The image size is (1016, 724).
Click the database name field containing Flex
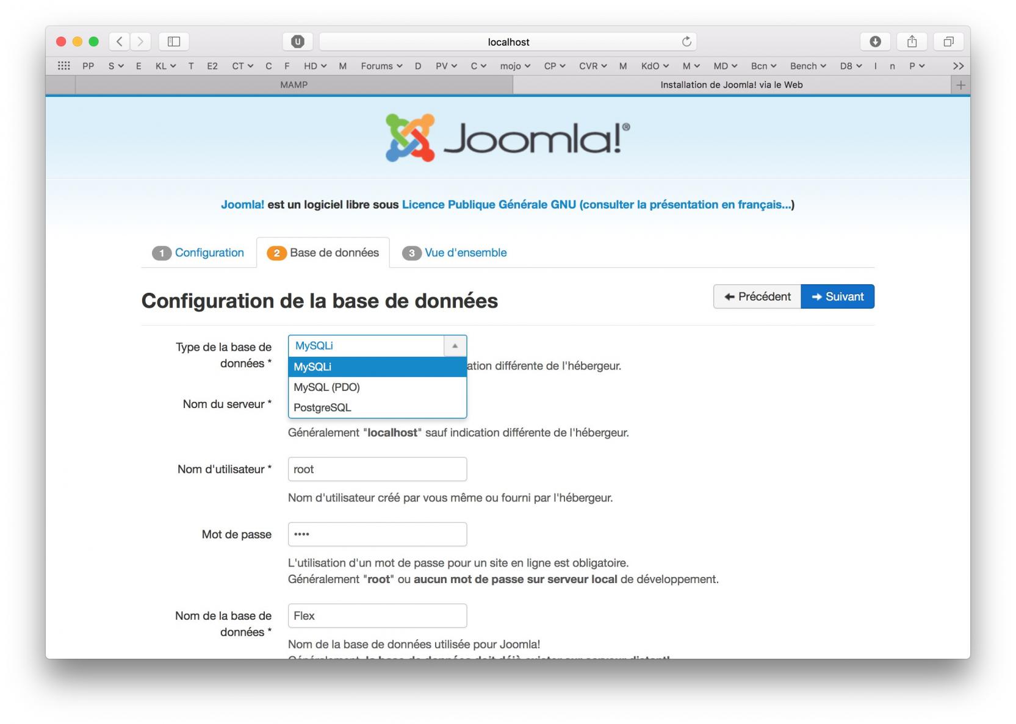pyautogui.click(x=378, y=615)
